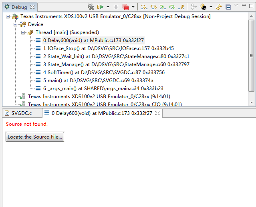The height and width of the screenshot is (207, 256).
Task: Select stack frame 3 State_Manage()
Action: click(116, 64)
